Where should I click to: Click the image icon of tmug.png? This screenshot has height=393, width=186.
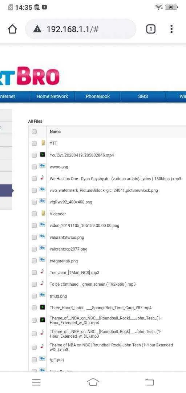42,295
